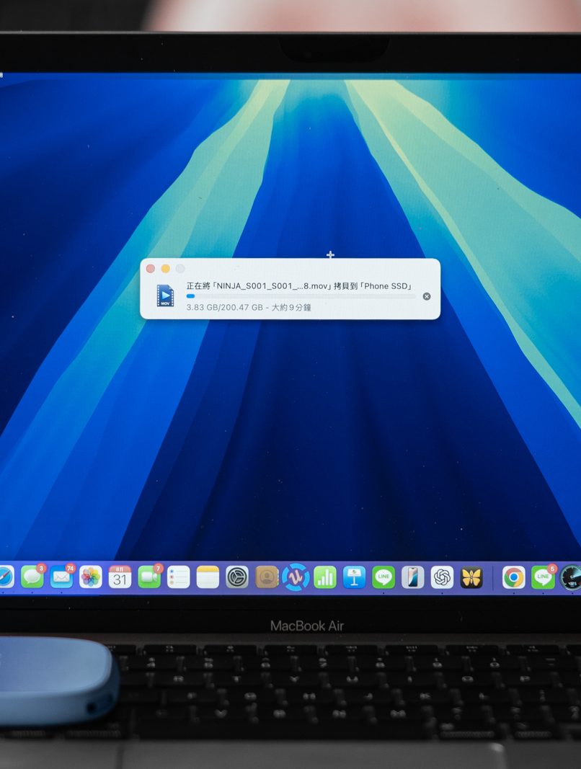The height and width of the screenshot is (769, 581).
Task: Stop the file copy with X button
Action: click(x=427, y=296)
